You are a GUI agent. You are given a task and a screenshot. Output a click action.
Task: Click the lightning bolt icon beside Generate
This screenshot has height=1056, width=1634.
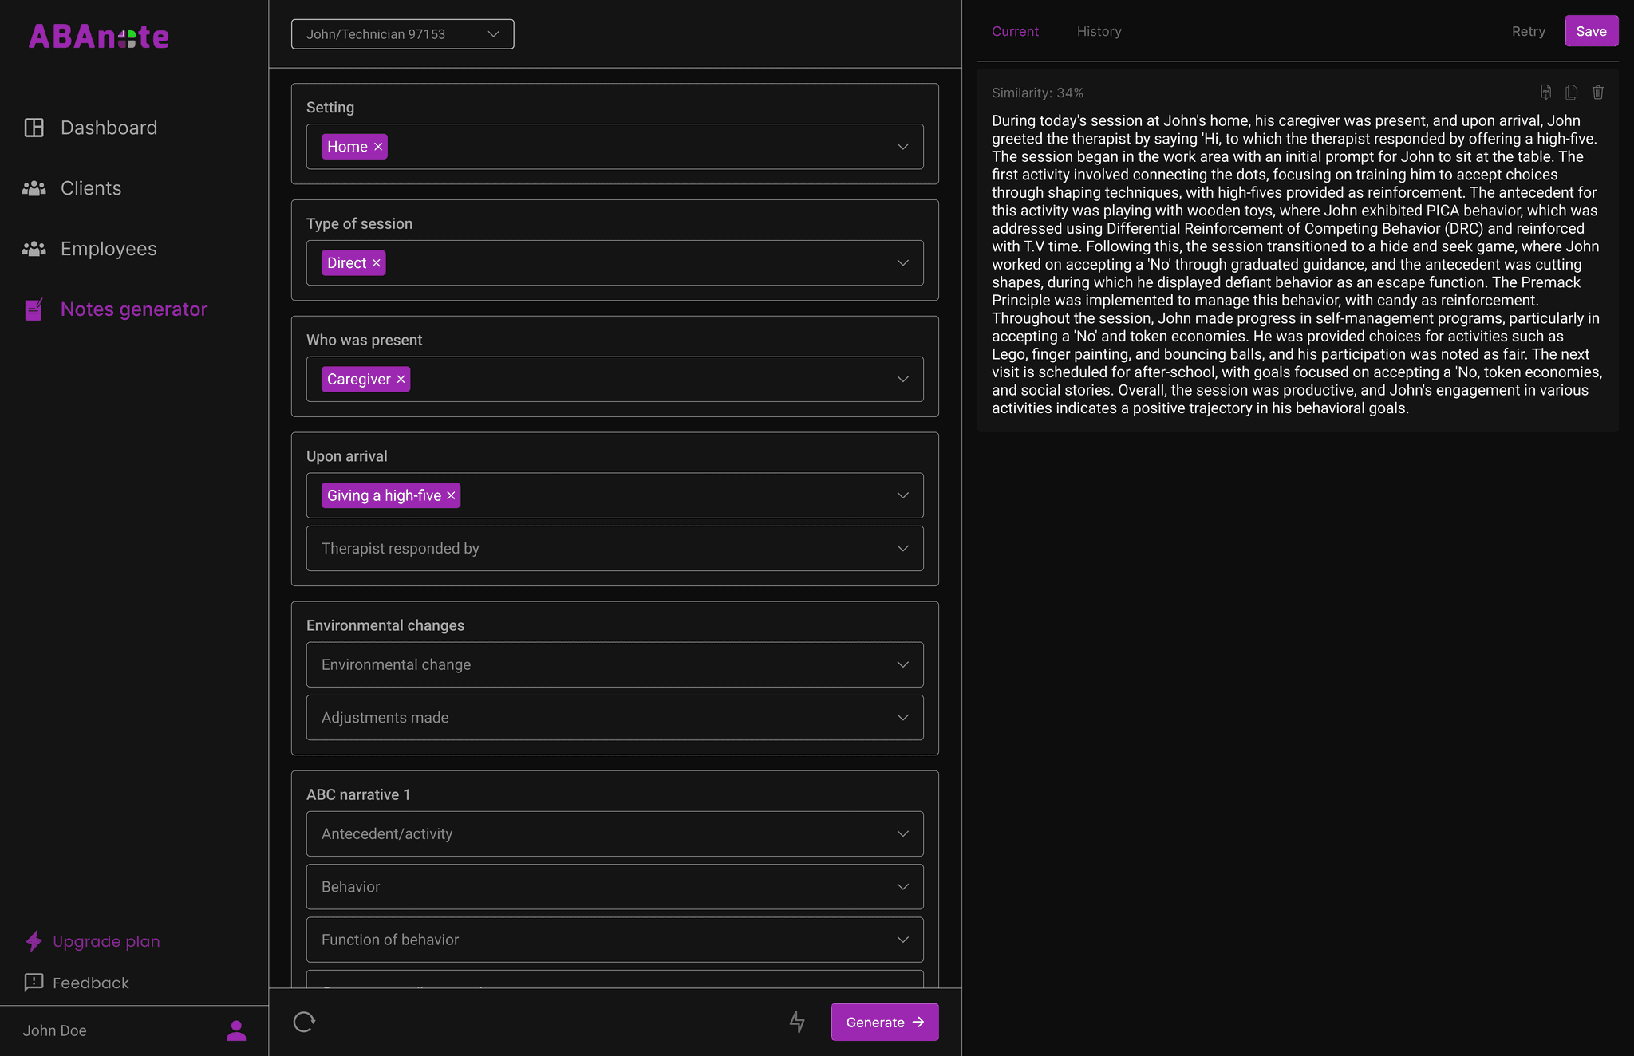point(797,1022)
